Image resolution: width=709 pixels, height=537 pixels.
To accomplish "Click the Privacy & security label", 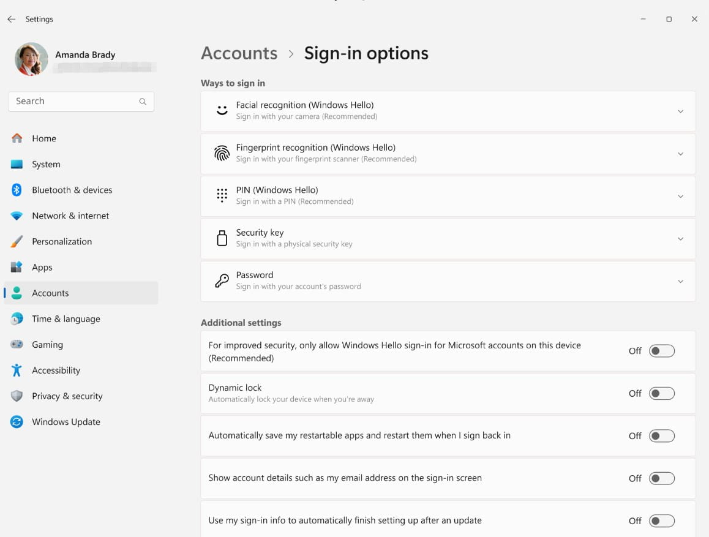I will coord(67,396).
